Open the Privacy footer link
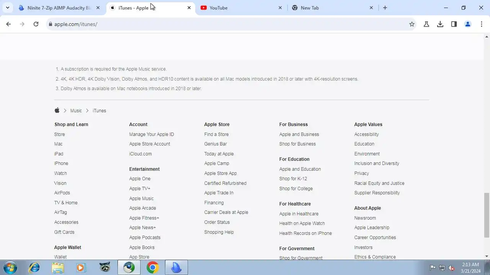This screenshot has height=275, width=490. click(x=361, y=173)
